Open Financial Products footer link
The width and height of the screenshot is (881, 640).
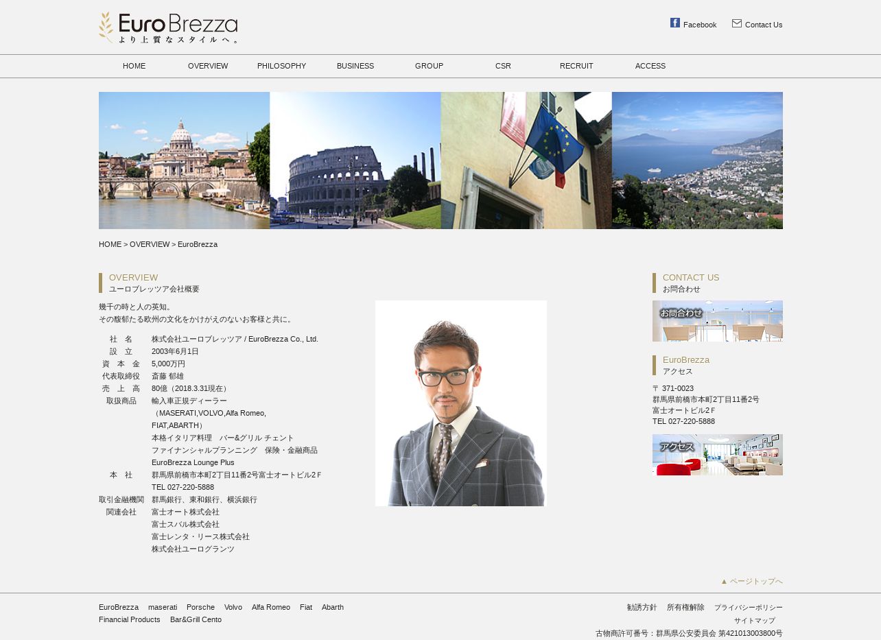(x=130, y=619)
